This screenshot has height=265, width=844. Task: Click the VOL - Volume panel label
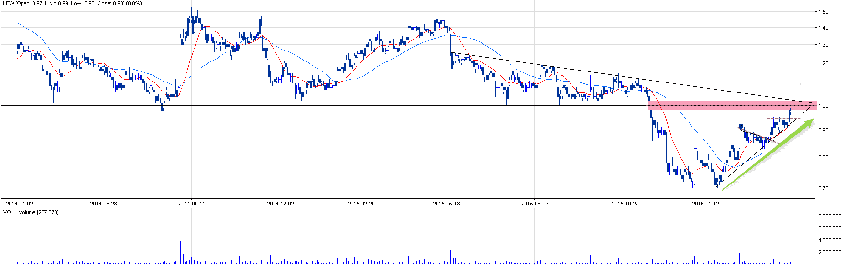click(31, 212)
